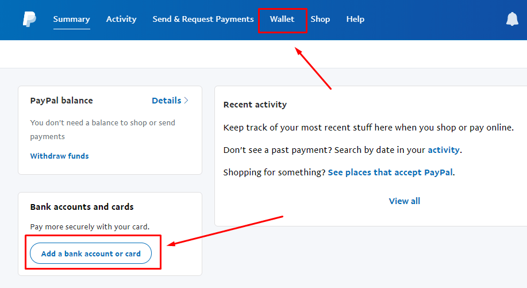Expand the chevron arrow beside Details
This screenshot has height=288, width=527.
(x=186, y=101)
